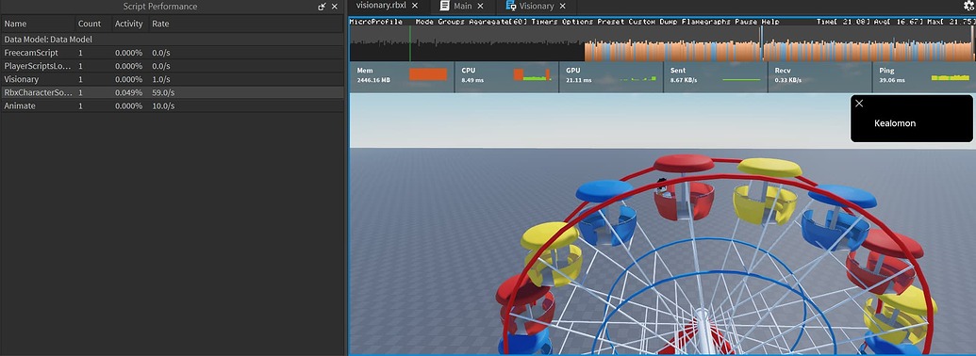The height and width of the screenshot is (356, 976).
Task: Open the Mem stats panel
Action: [402, 77]
